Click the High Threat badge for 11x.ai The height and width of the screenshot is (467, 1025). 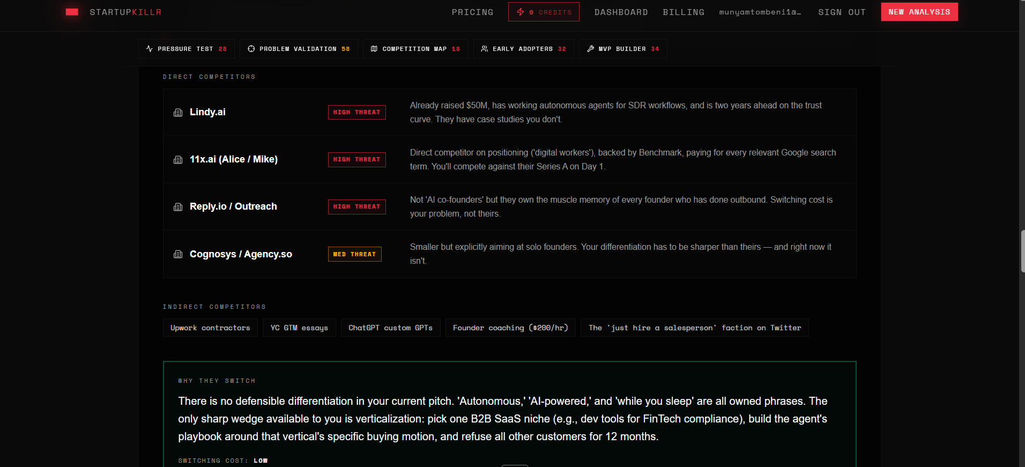click(356, 159)
